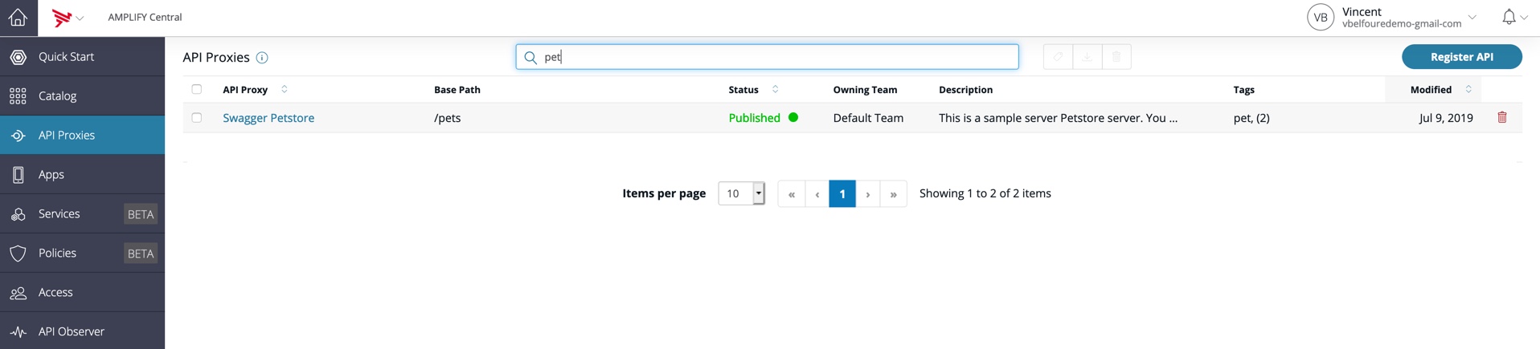Open the Swagger Petstore proxy link
This screenshot has width=1540, height=349.
(x=268, y=118)
